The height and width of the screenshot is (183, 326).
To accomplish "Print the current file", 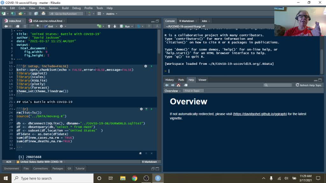I will [x=43, y=14].
